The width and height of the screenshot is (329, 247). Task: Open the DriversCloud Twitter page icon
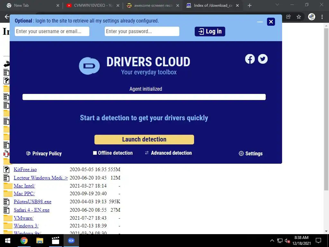click(x=263, y=59)
